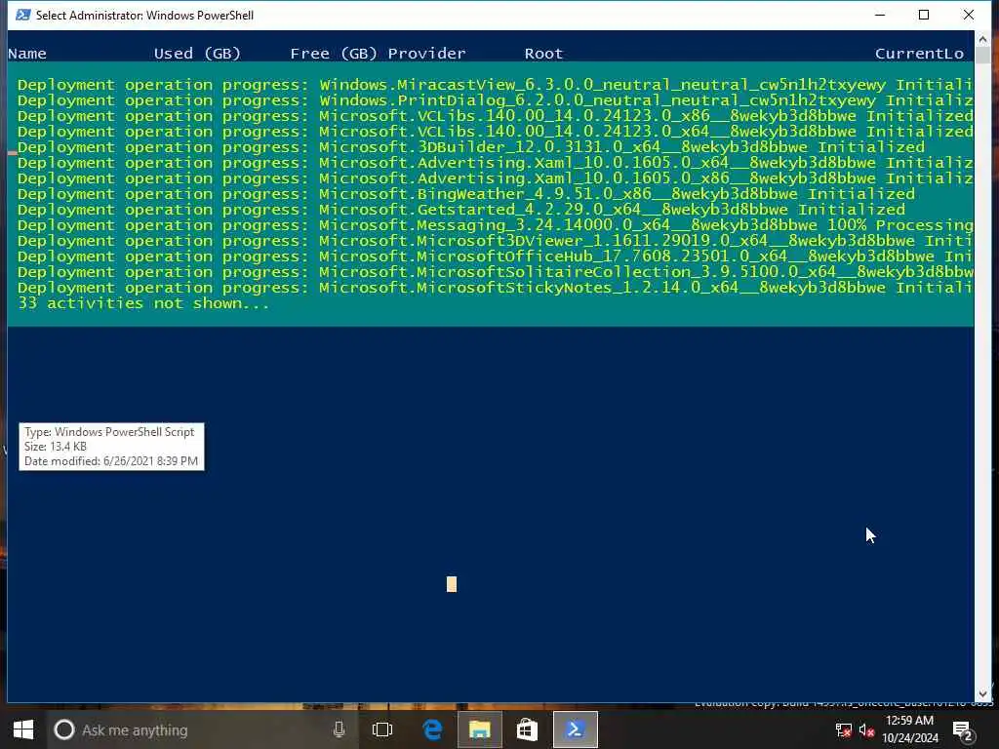Click the PowerShell icon in the title bar
The width and height of the screenshot is (999, 749).
click(23, 15)
